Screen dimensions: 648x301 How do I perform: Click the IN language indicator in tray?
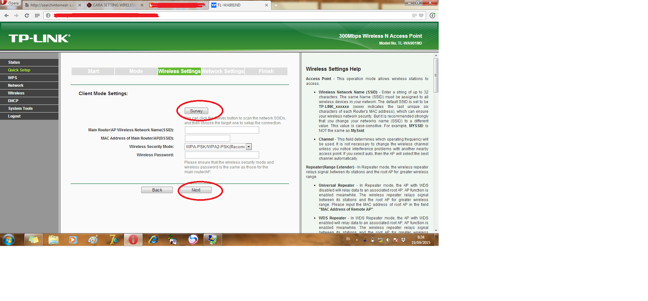[348, 239]
